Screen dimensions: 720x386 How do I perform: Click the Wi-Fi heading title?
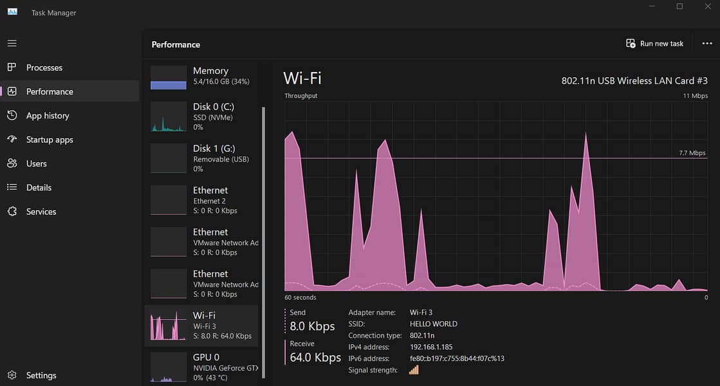(302, 78)
